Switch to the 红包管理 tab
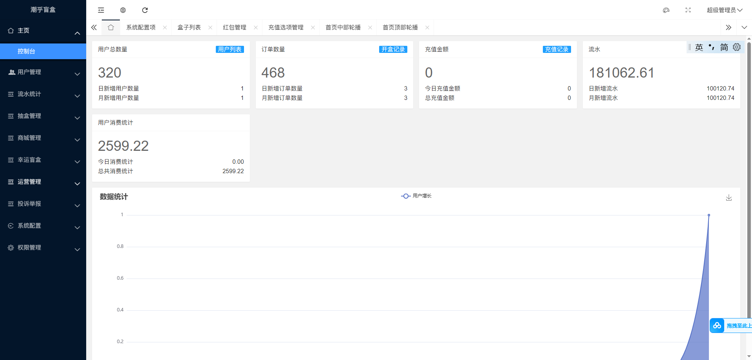Image resolution: width=752 pixels, height=360 pixels. click(x=235, y=27)
